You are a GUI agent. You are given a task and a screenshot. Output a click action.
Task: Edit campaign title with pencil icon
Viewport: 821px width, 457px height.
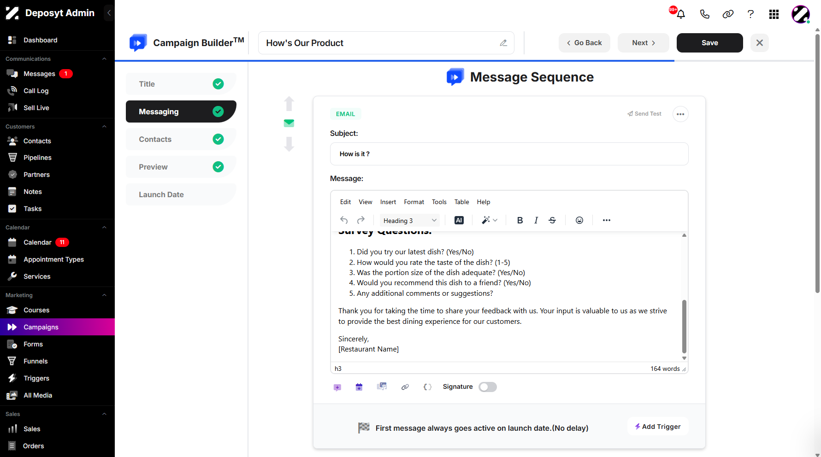(503, 43)
